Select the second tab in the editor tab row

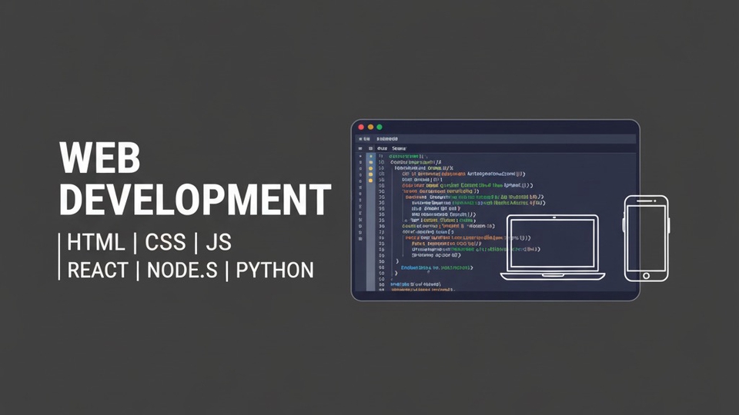398,148
